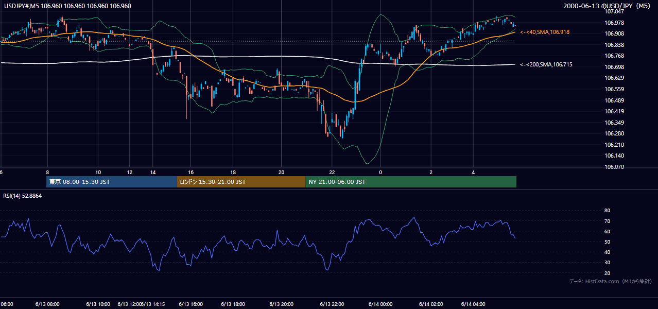The height and width of the screenshot is (309, 658).
Task: Click the 6/13 16:00 date label
Action: click(191, 304)
